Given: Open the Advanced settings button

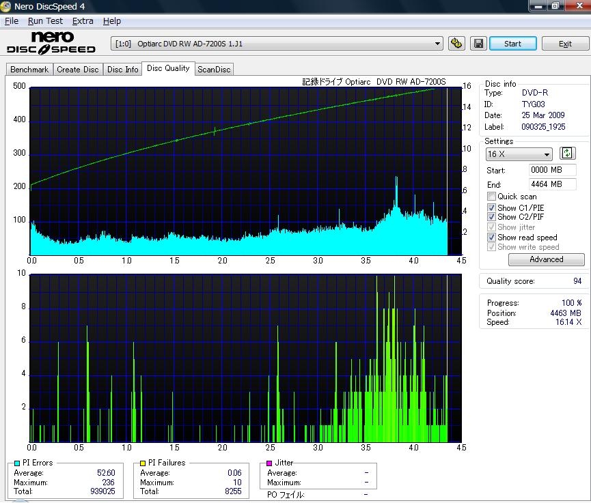Looking at the screenshot, I should (546, 259).
